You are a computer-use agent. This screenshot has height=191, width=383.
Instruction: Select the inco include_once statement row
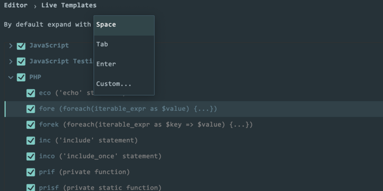194,157
